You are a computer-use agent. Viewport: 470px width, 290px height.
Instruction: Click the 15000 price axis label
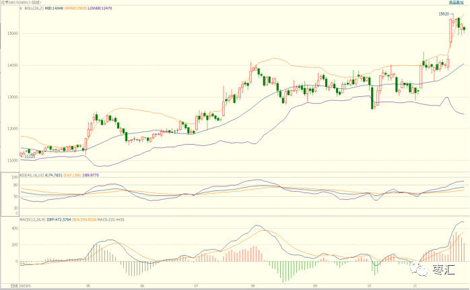[x=14, y=34]
